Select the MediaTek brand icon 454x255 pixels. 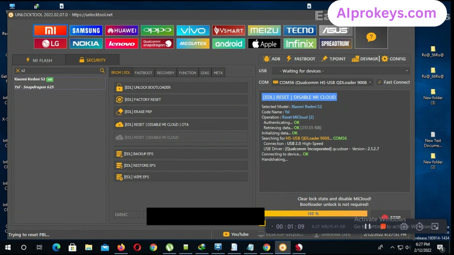193,44
